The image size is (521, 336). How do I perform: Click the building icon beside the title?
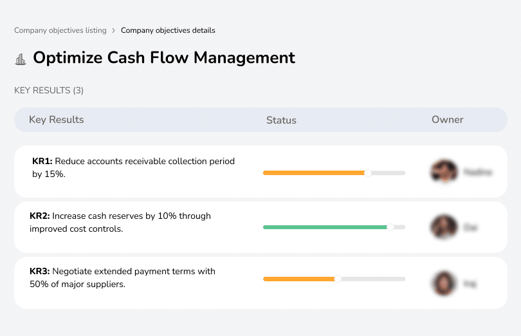(x=21, y=59)
